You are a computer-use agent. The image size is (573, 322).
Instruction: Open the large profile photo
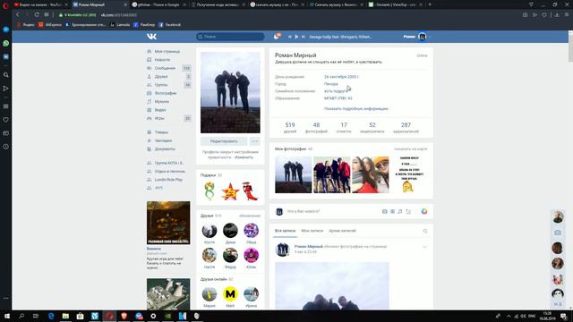coord(230,92)
